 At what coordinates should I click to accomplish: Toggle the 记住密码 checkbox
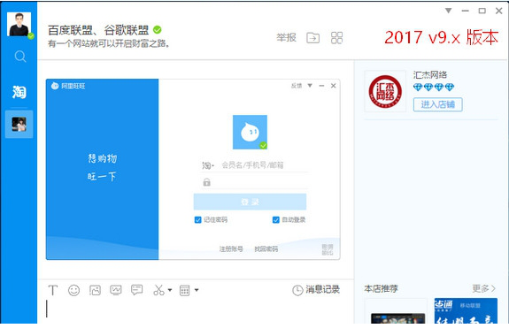(x=197, y=220)
